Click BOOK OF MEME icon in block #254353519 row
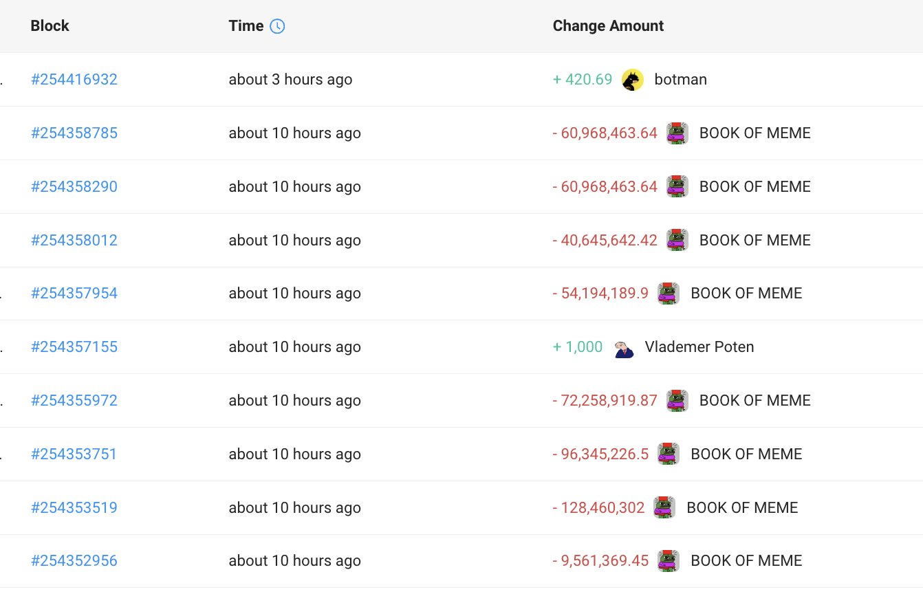The height and width of the screenshot is (594, 923). point(664,507)
